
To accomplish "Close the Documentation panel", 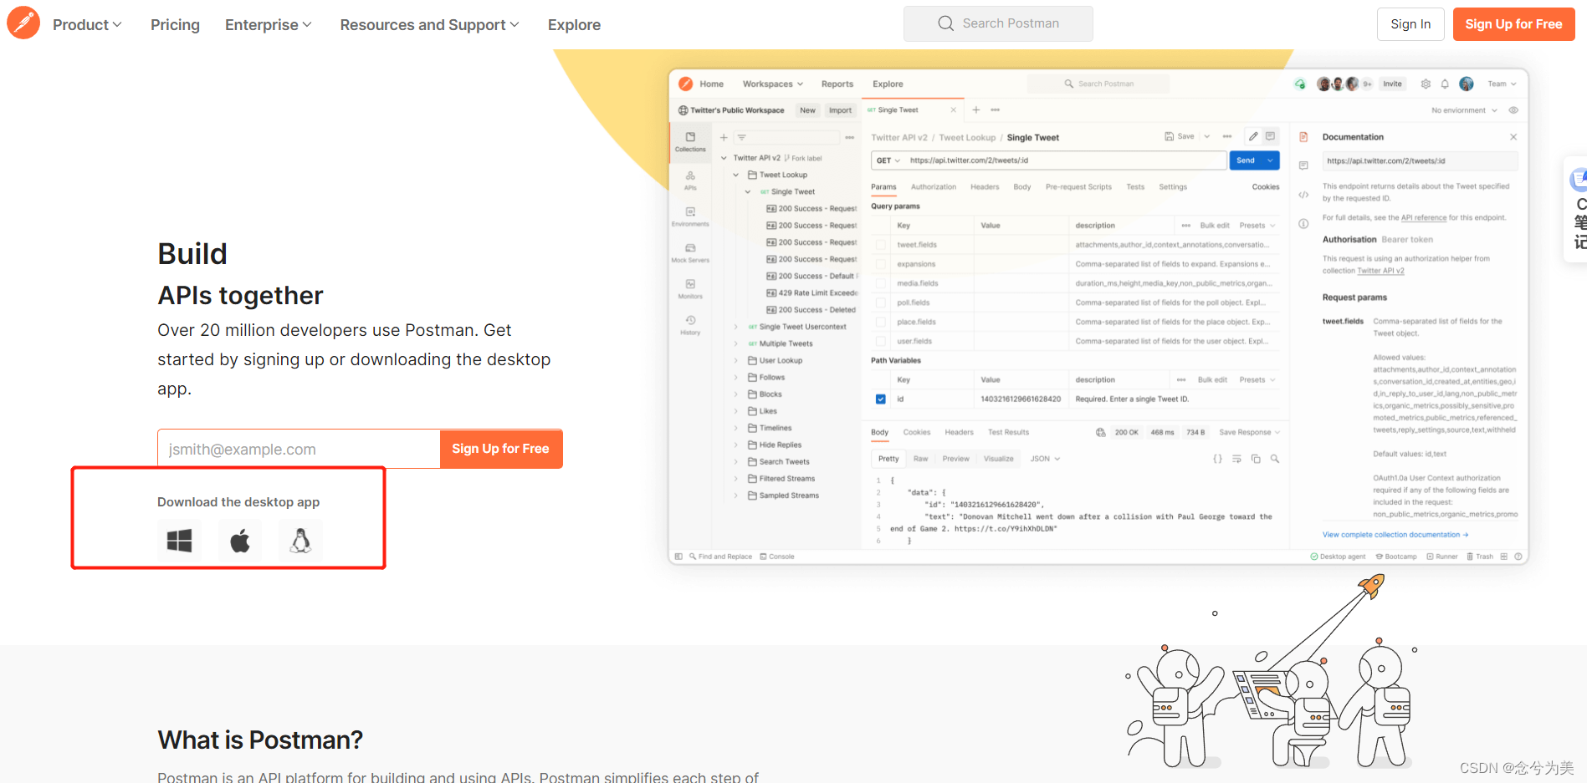I will tap(1513, 137).
